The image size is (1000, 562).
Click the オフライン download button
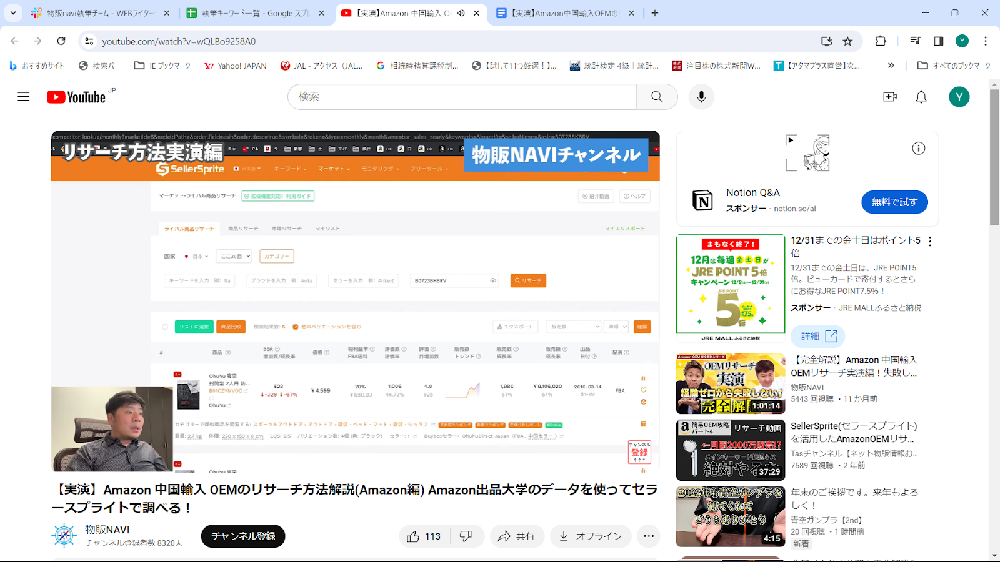pyautogui.click(x=591, y=536)
